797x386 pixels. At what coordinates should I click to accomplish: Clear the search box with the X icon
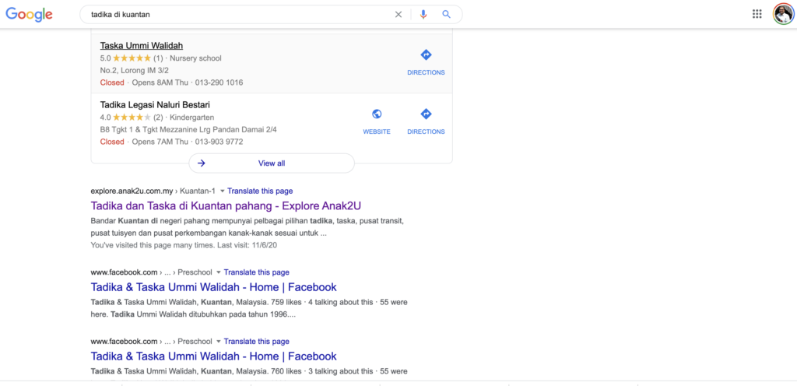point(398,15)
